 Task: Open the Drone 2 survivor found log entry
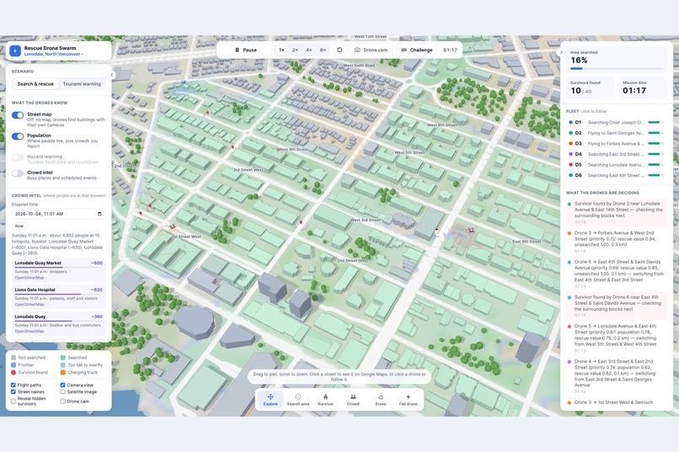[x=617, y=212]
